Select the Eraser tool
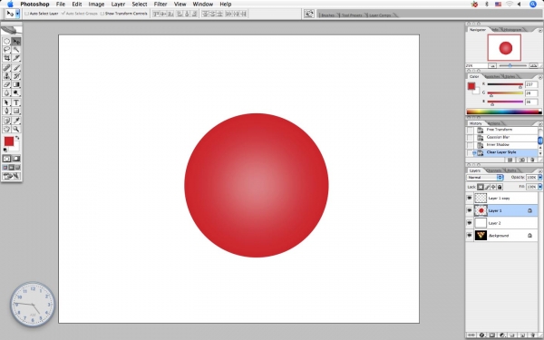The image size is (544, 340). coord(6,84)
